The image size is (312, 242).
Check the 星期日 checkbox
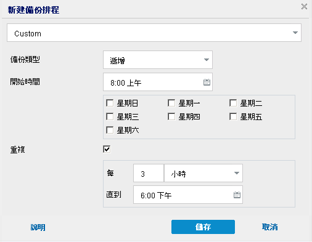click(x=110, y=103)
